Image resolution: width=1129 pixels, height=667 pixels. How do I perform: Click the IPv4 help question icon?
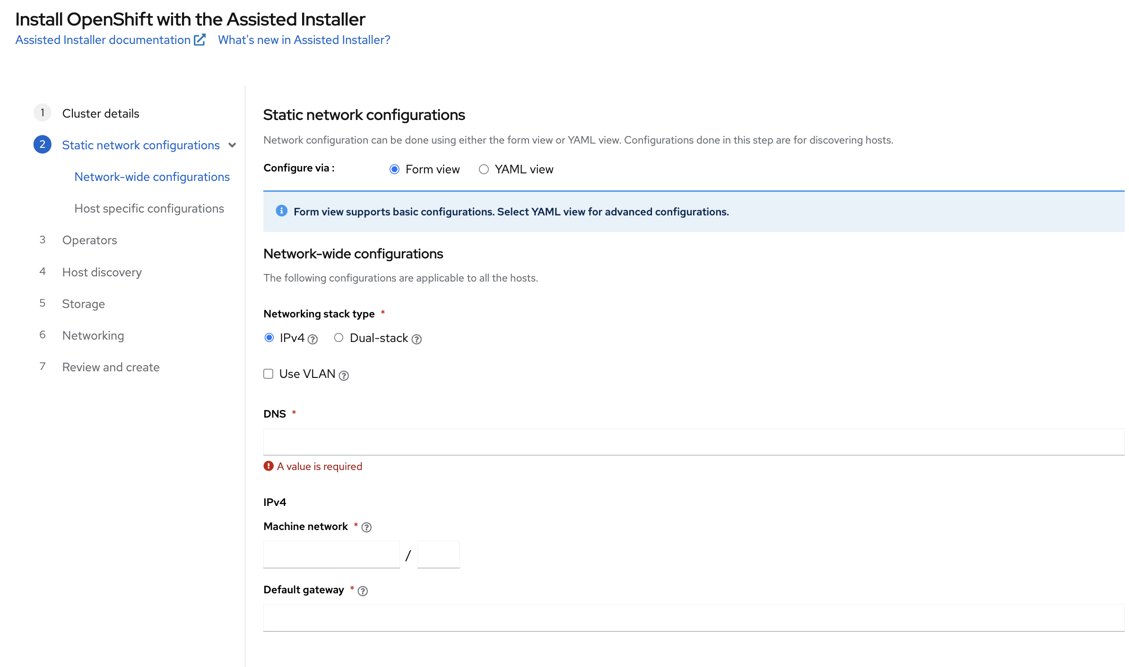tap(313, 339)
